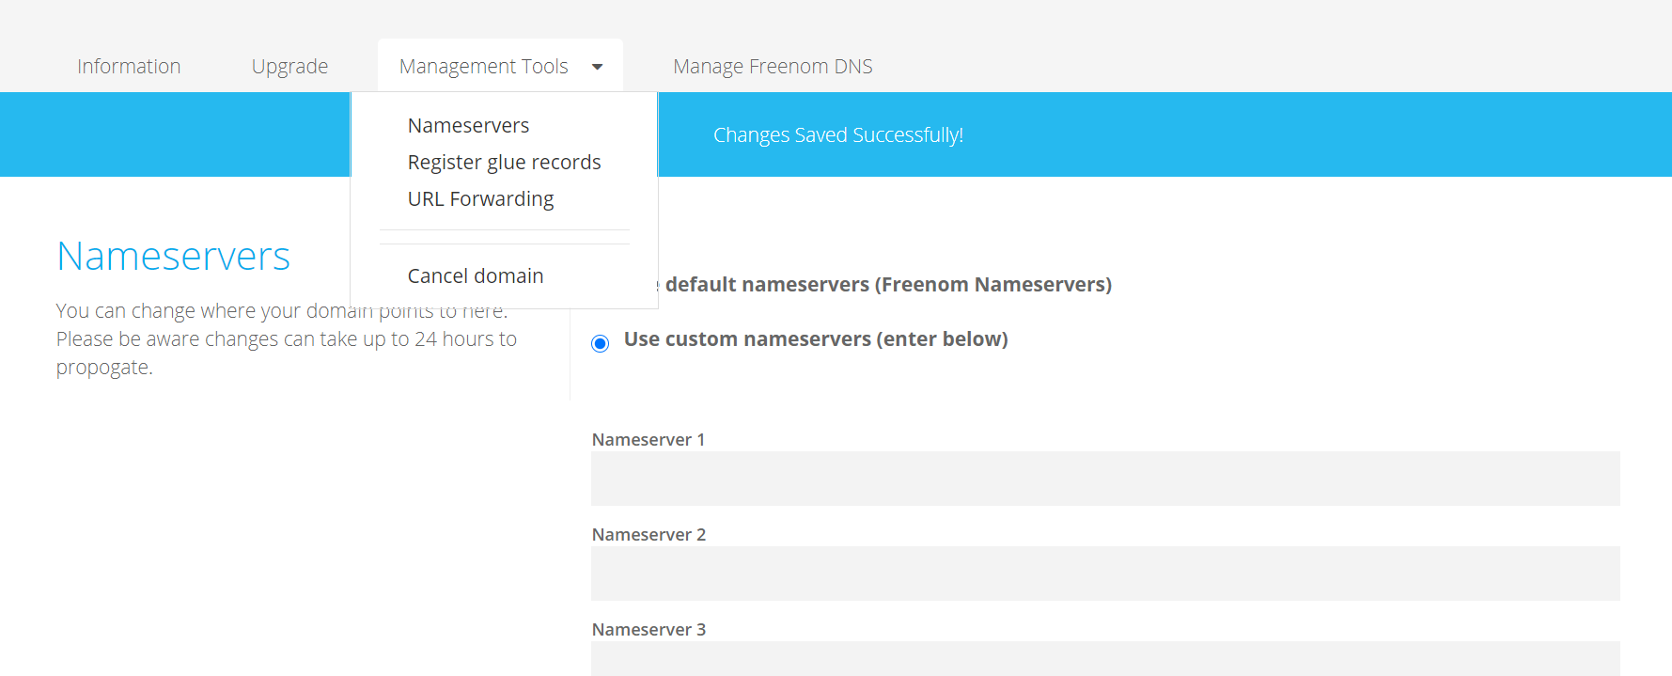
Task: Focus the Nameserver 2 input field
Action: pyautogui.click(x=1105, y=574)
